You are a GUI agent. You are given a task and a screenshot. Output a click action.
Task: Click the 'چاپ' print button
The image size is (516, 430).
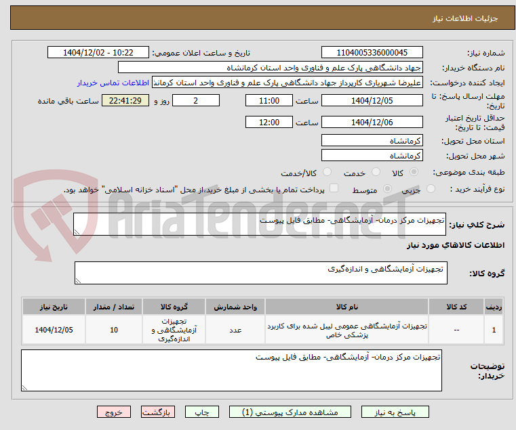point(202,412)
